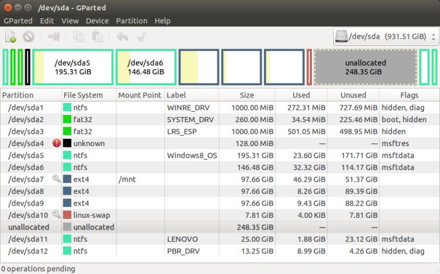
Task: Select the /dev/sda11 LENOVO partition row
Action: [194, 239]
